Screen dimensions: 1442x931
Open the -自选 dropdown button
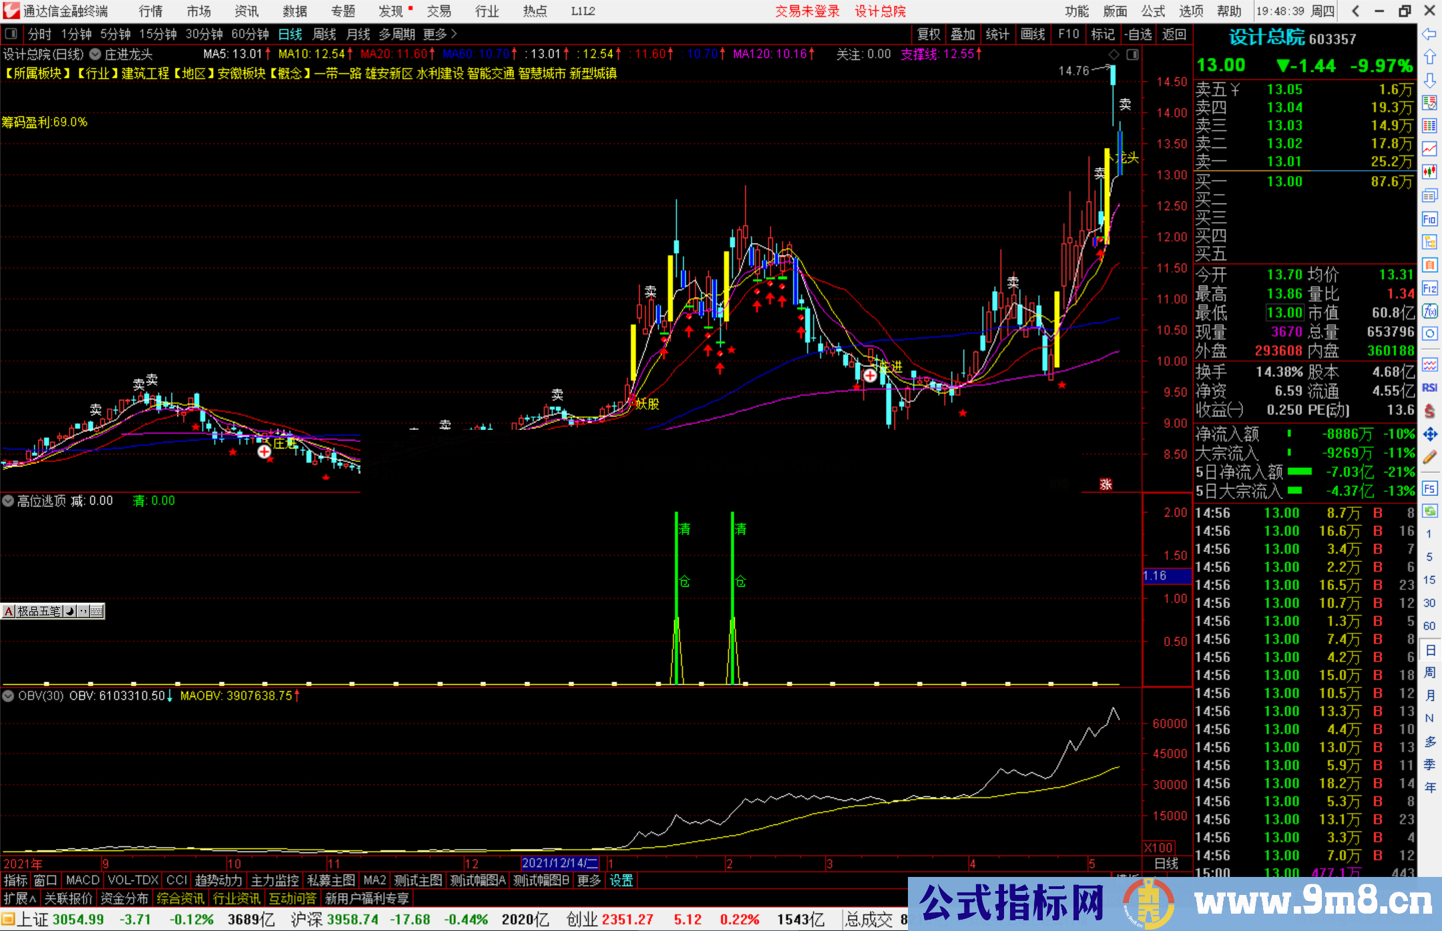[x=1138, y=34]
